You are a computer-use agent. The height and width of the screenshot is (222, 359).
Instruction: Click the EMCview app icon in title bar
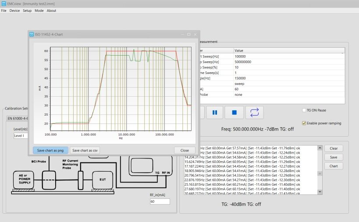(x=4, y=4)
